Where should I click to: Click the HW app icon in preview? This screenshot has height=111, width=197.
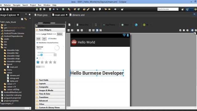pos(74,42)
